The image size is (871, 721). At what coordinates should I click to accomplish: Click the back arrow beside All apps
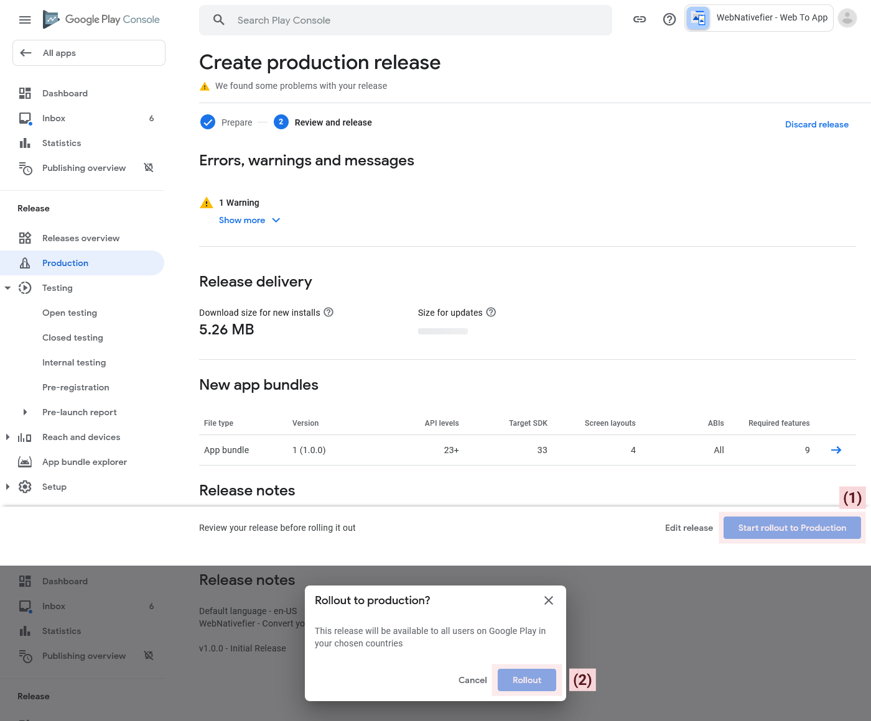[x=26, y=53]
